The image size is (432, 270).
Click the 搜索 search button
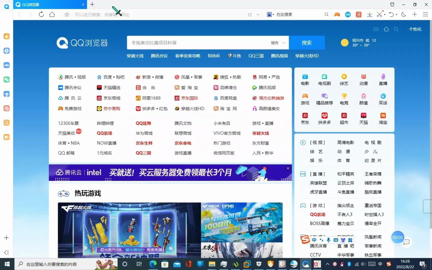point(307,43)
